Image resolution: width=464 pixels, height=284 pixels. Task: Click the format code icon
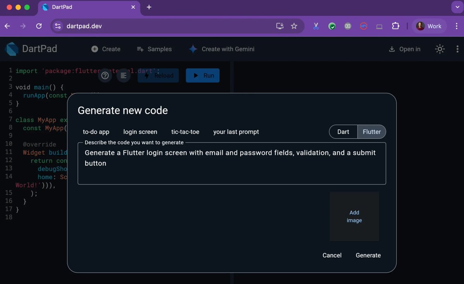click(123, 76)
